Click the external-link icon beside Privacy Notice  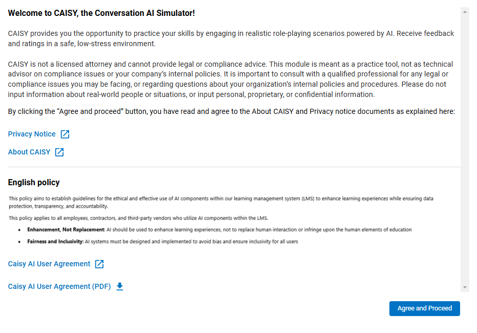65,134
